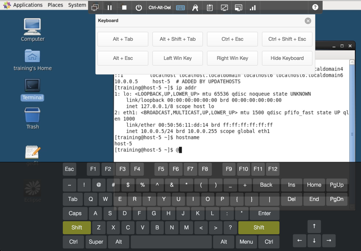Stop the remote session
Image resolution: width=361 pixels, height=251 pixels.
124,7
